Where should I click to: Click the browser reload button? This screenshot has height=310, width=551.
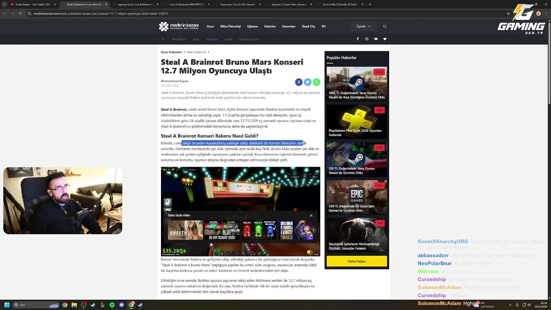[x=20, y=13]
